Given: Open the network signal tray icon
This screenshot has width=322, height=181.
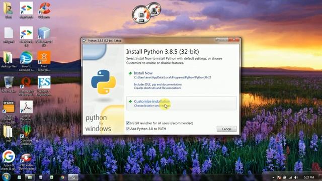Looking at the screenshot, I should point(290,177).
